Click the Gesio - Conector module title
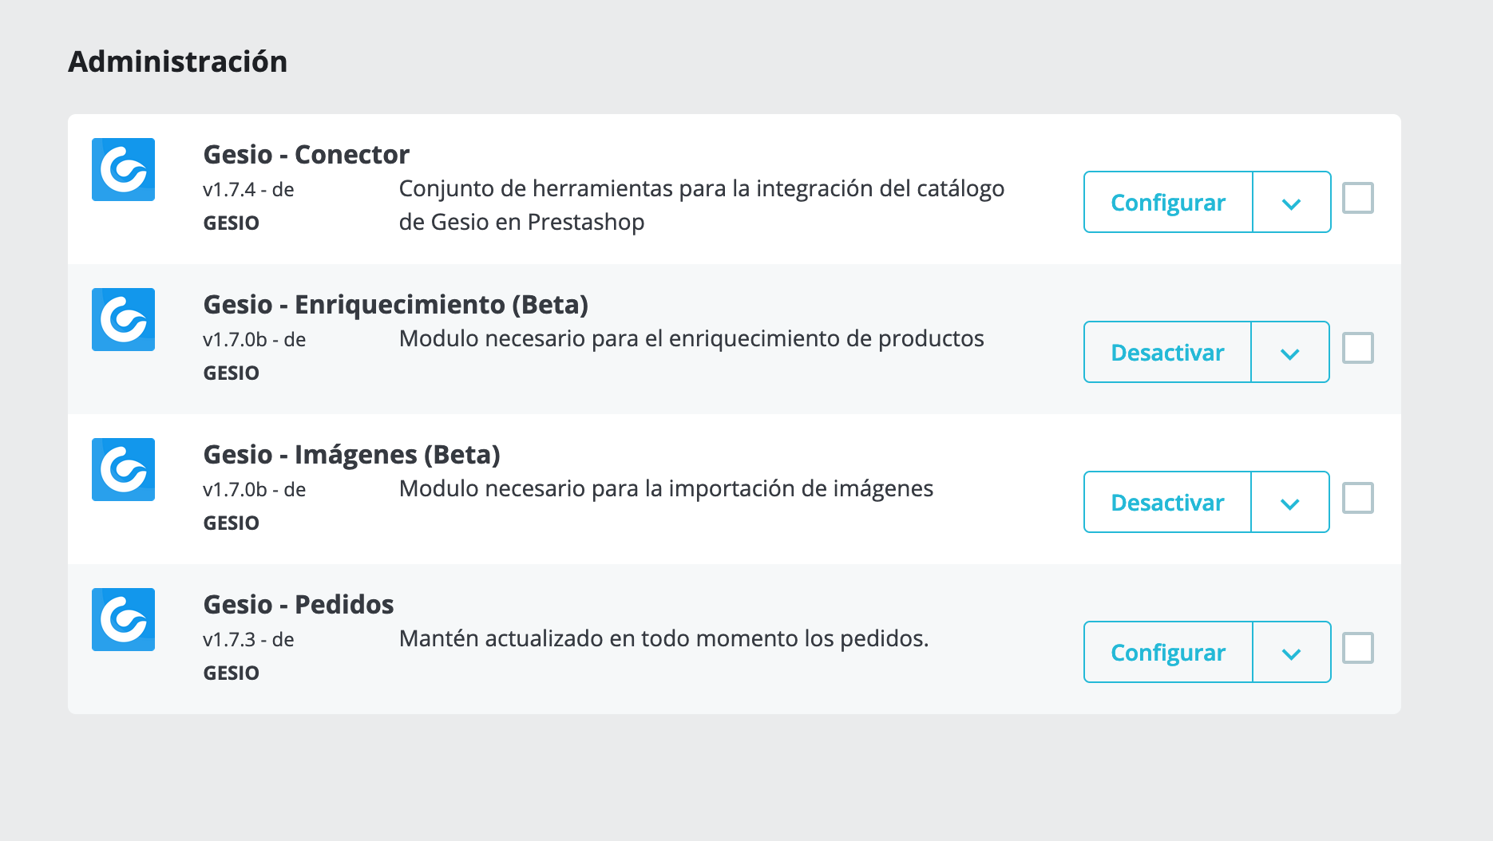The image size is (1493, 841). [307, 154]
